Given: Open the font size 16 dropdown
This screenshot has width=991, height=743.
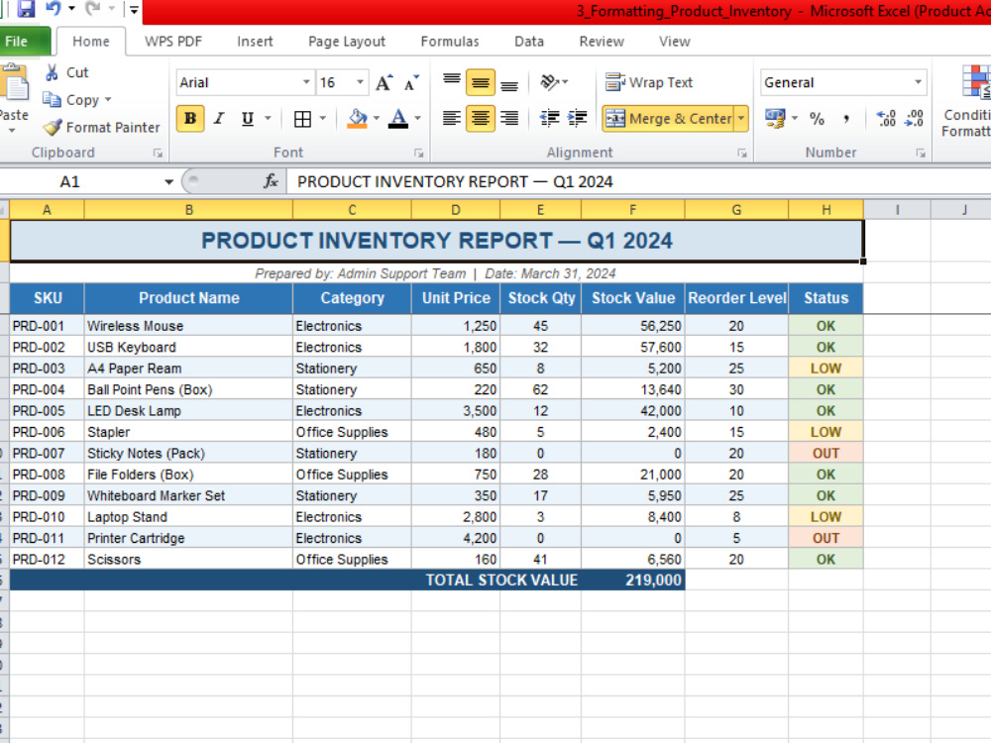Looking at the screenshot, I should (360, 82).
